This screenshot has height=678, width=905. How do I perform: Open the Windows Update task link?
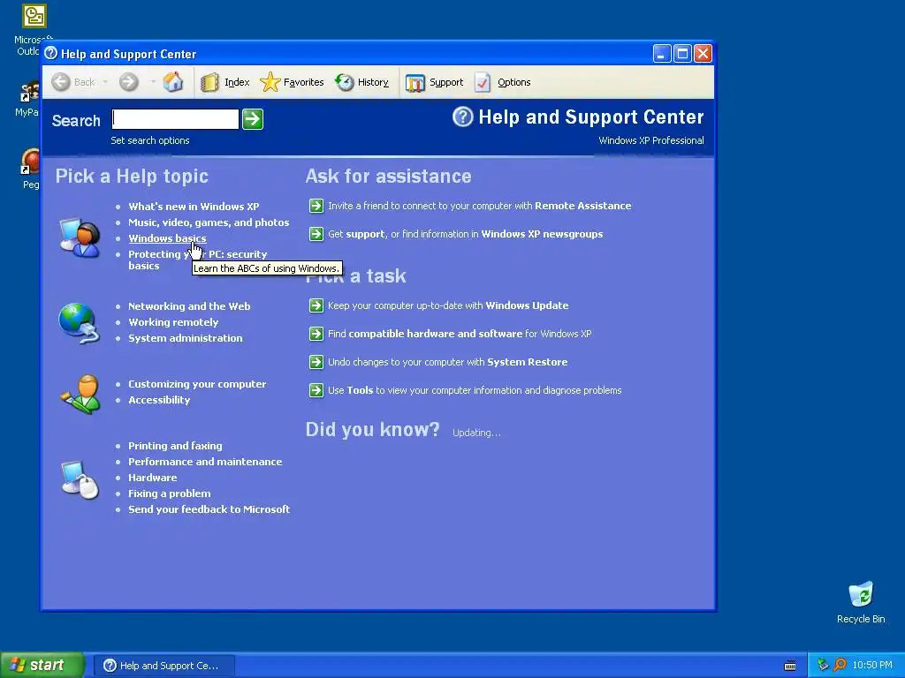pos(448,305)
